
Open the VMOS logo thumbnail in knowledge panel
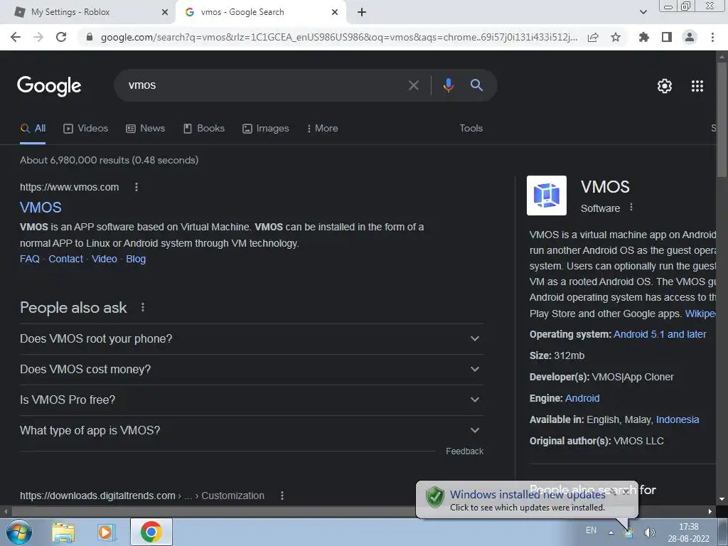pyautogui.click(x=547, y=196)
